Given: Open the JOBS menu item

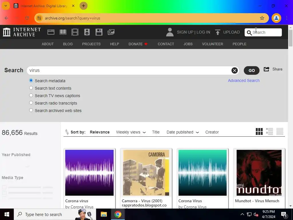Looking at the screenshot, I should pos(188,44).
